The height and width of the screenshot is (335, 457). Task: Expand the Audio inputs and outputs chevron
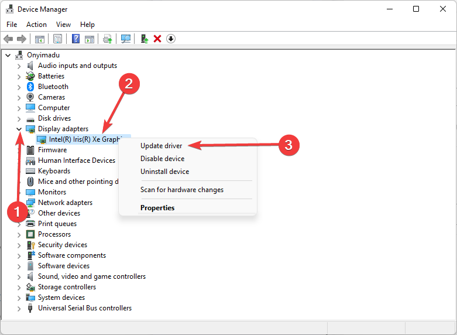(x=19, y=66)
